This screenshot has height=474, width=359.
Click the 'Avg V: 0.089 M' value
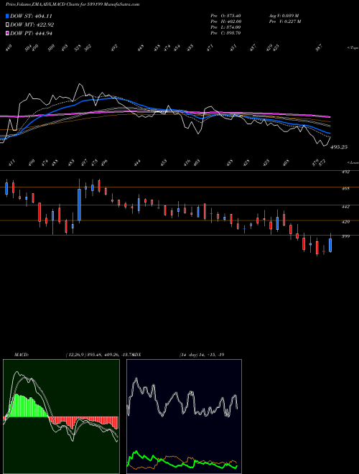pos(284,16)
